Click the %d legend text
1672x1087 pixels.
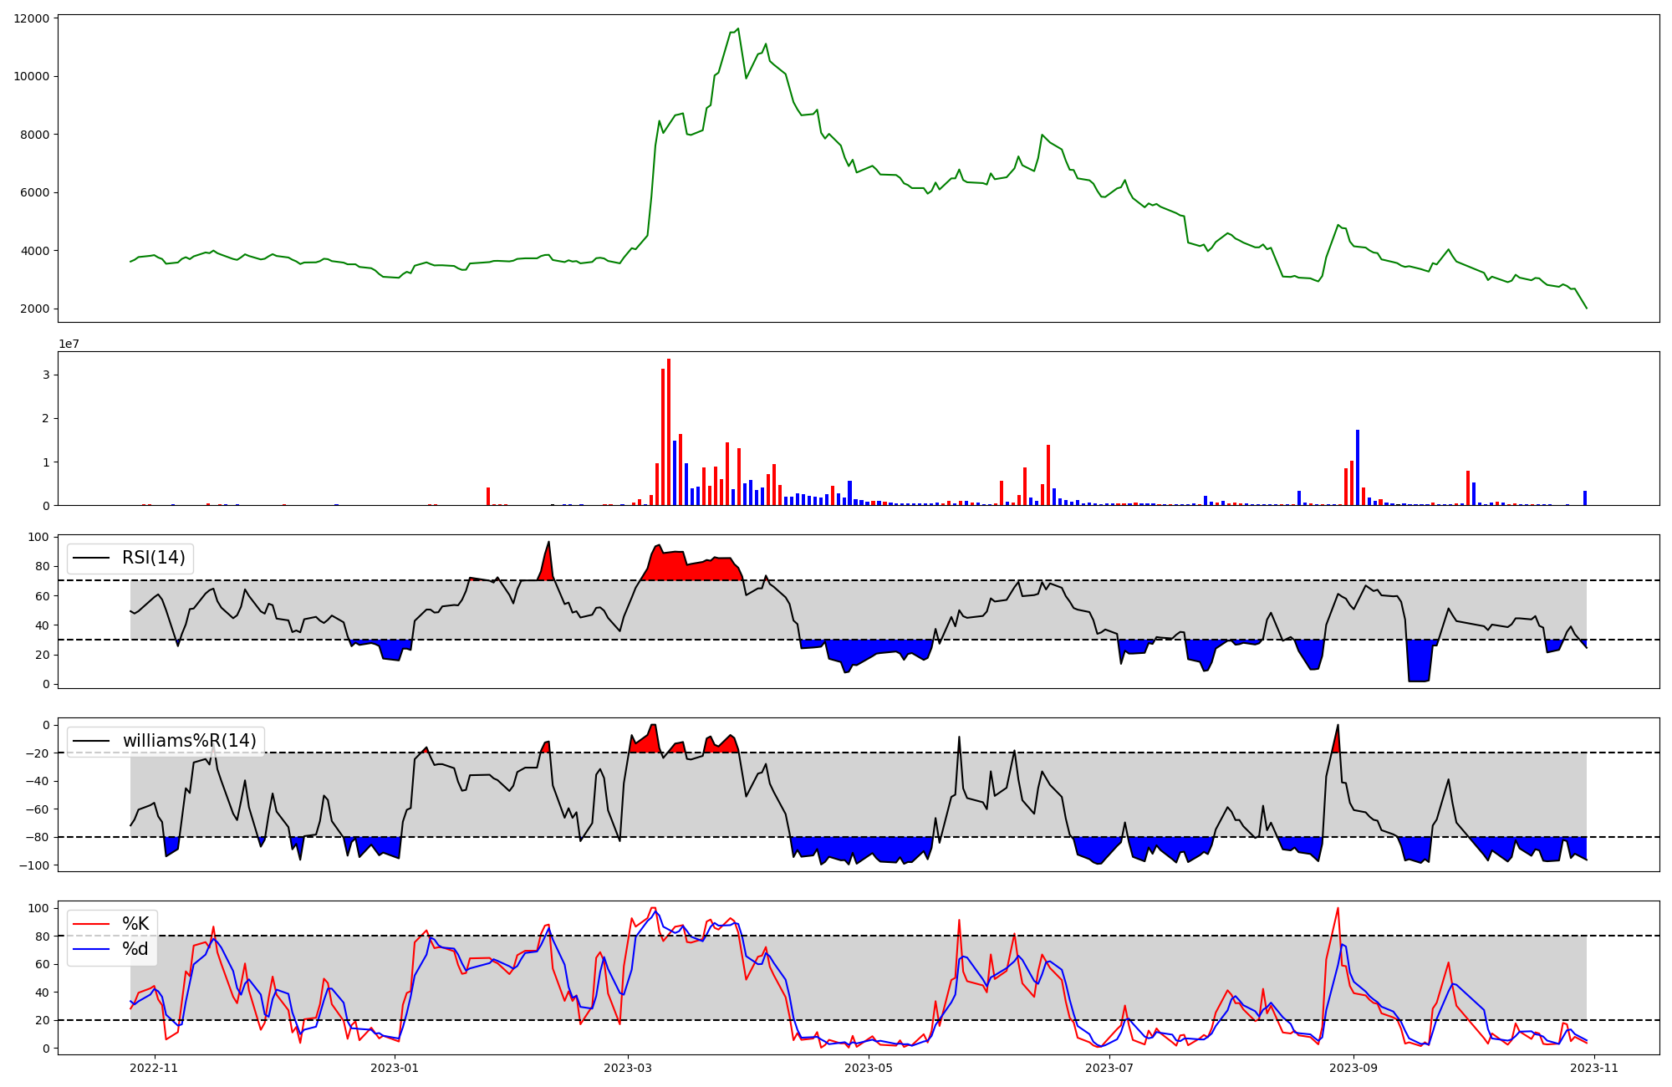pos(135,949)
